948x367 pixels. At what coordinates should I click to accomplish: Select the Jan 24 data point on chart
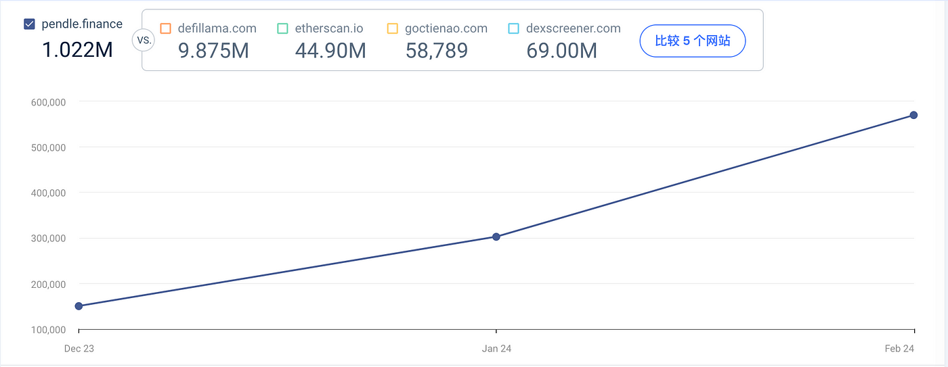pyautogui.click(x=496, y=237)
